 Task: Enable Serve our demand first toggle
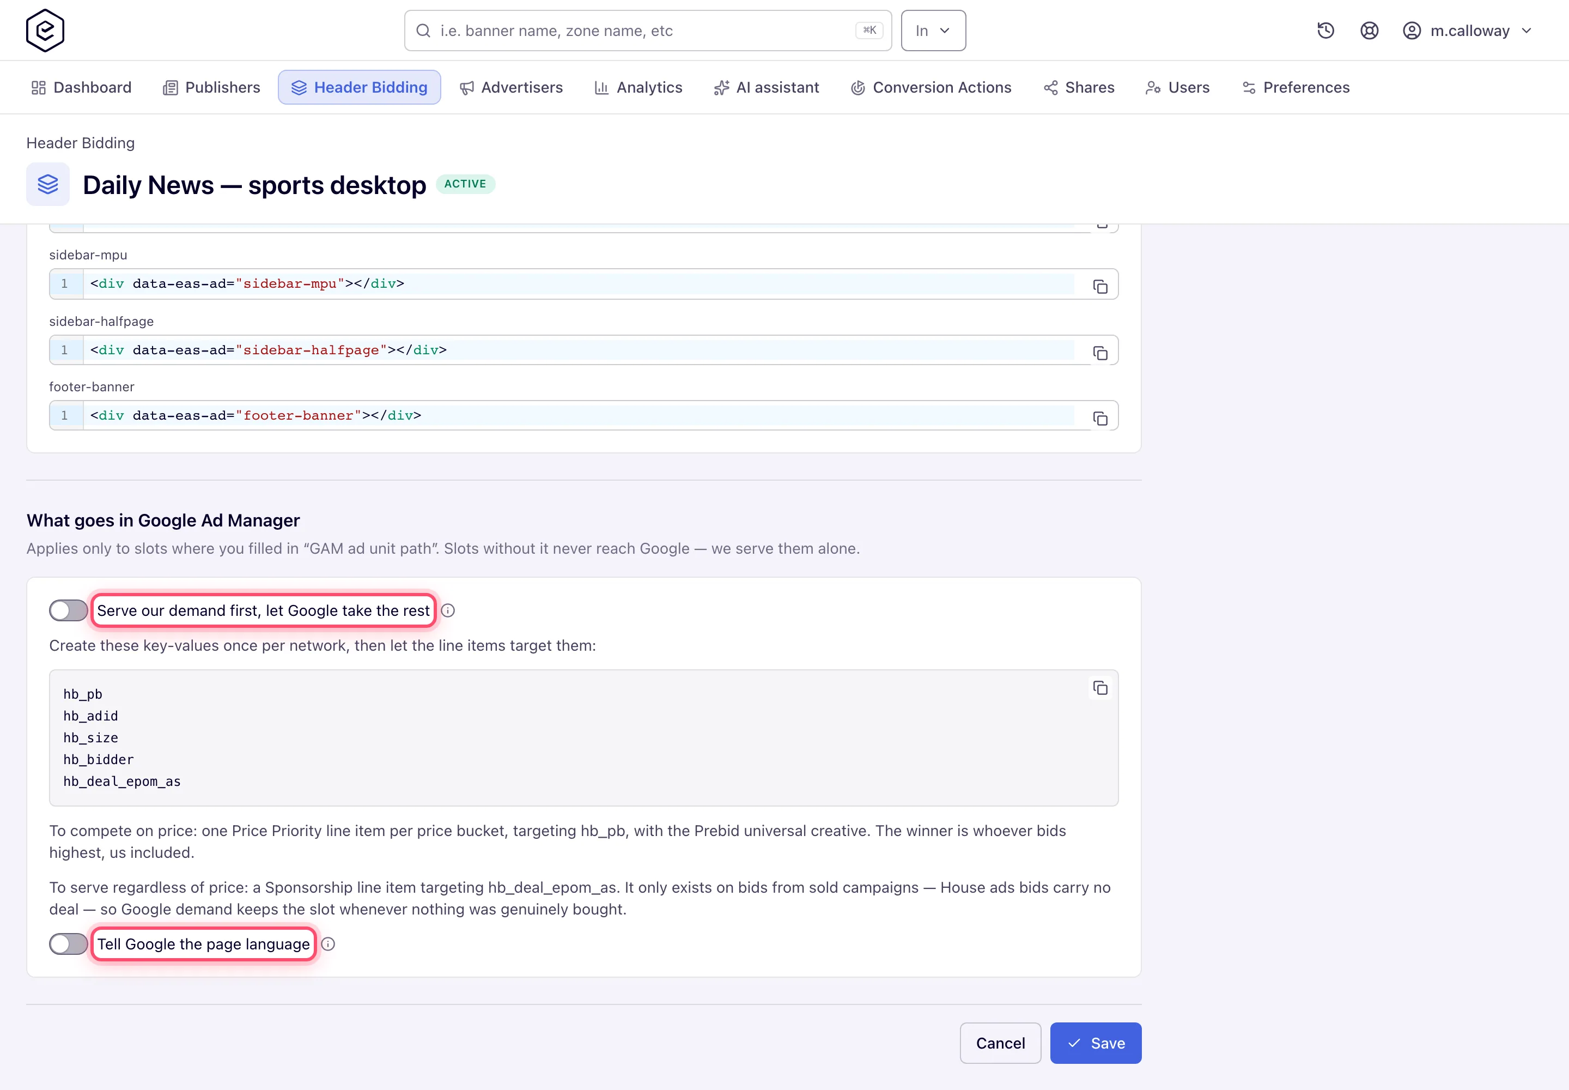pyautogui.click(x=68, y=610)
